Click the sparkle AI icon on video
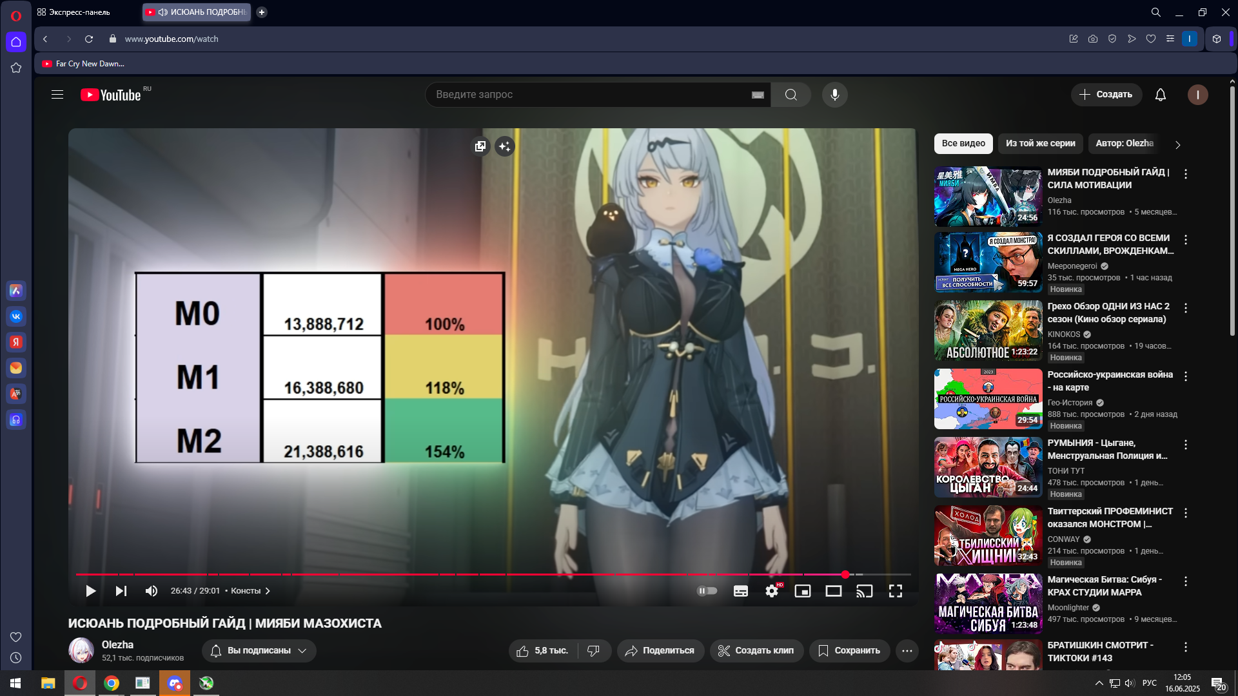1238x696 pixels. [505, 146]
